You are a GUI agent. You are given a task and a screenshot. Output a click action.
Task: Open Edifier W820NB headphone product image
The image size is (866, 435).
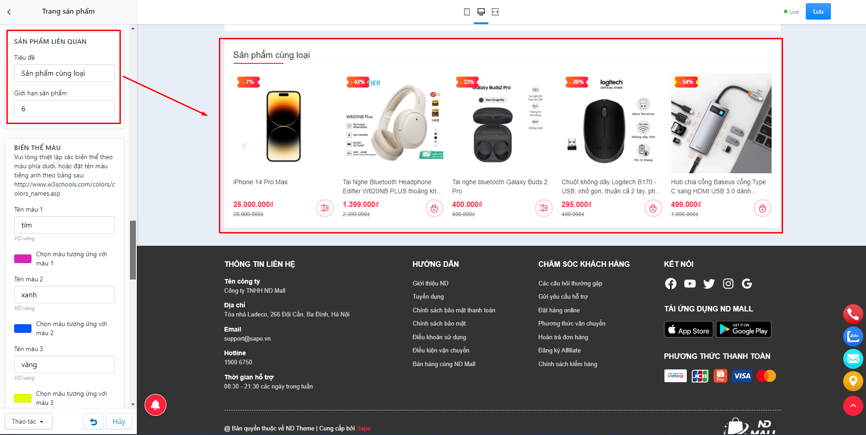(393, 123)
